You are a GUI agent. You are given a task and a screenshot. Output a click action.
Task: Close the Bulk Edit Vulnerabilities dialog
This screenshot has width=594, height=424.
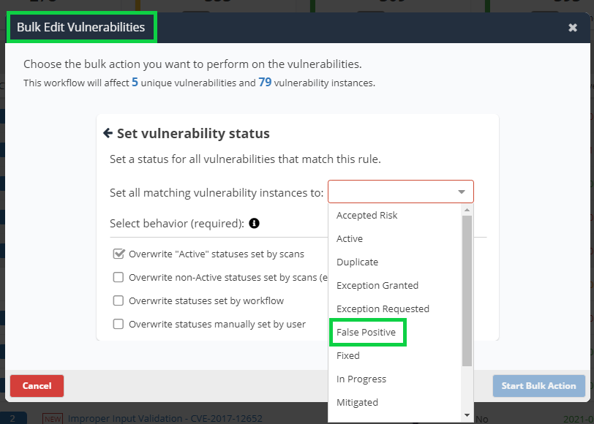tap(574, 27)
